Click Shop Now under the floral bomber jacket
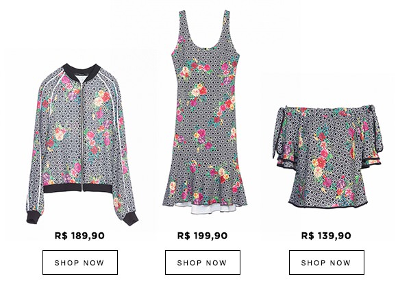This screenshot has width=411, height=294. click(x=80, y=262)
